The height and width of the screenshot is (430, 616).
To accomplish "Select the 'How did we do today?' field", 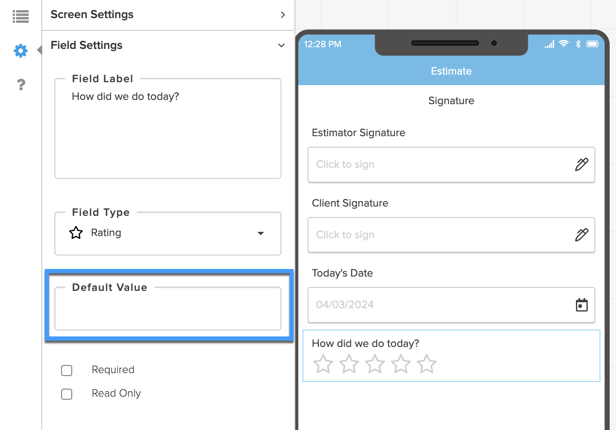I will pyautogui.click(x=451, y=356).
